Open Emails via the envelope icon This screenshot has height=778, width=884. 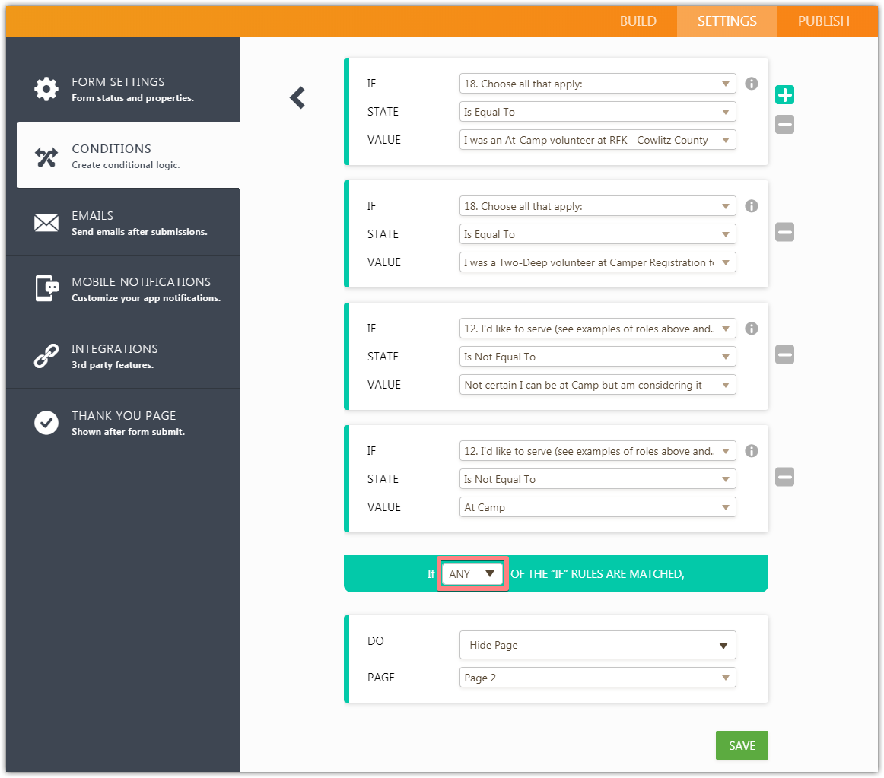pyautogui.click(x=46, y=223)
